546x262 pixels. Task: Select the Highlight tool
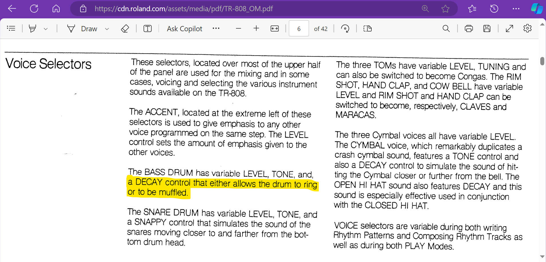[33, 28]
